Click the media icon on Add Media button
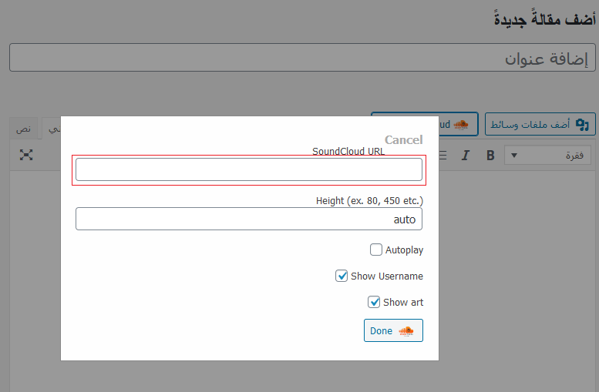The height and width of the screenshot is (392, 599). [581, 125]
